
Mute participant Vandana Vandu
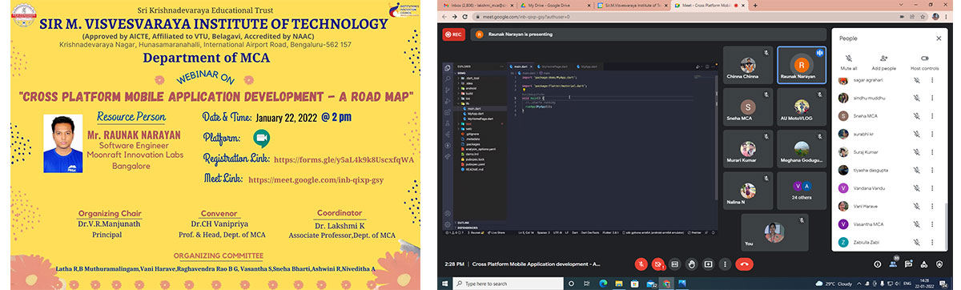917,187
